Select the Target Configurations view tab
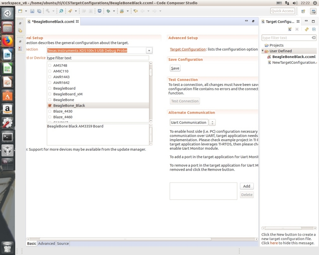This screenshot has width=319, height=255. (280, 21)
